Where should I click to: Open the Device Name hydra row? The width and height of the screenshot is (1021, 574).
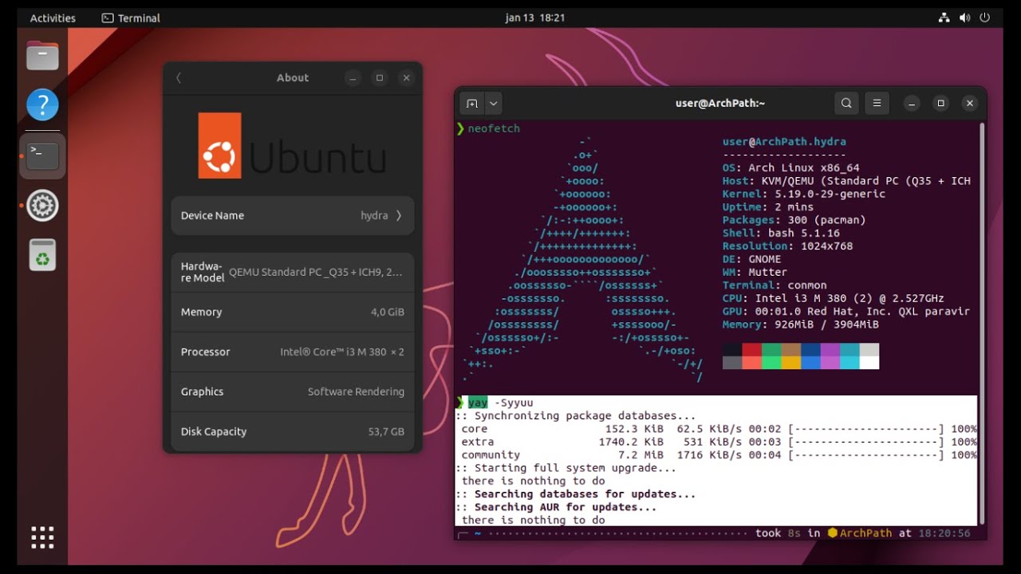293,215
